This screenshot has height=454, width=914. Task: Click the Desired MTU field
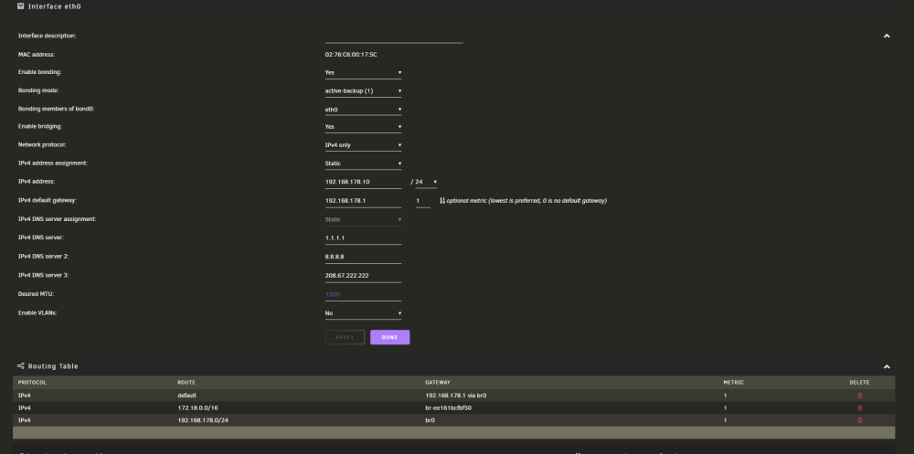point(363,295)
